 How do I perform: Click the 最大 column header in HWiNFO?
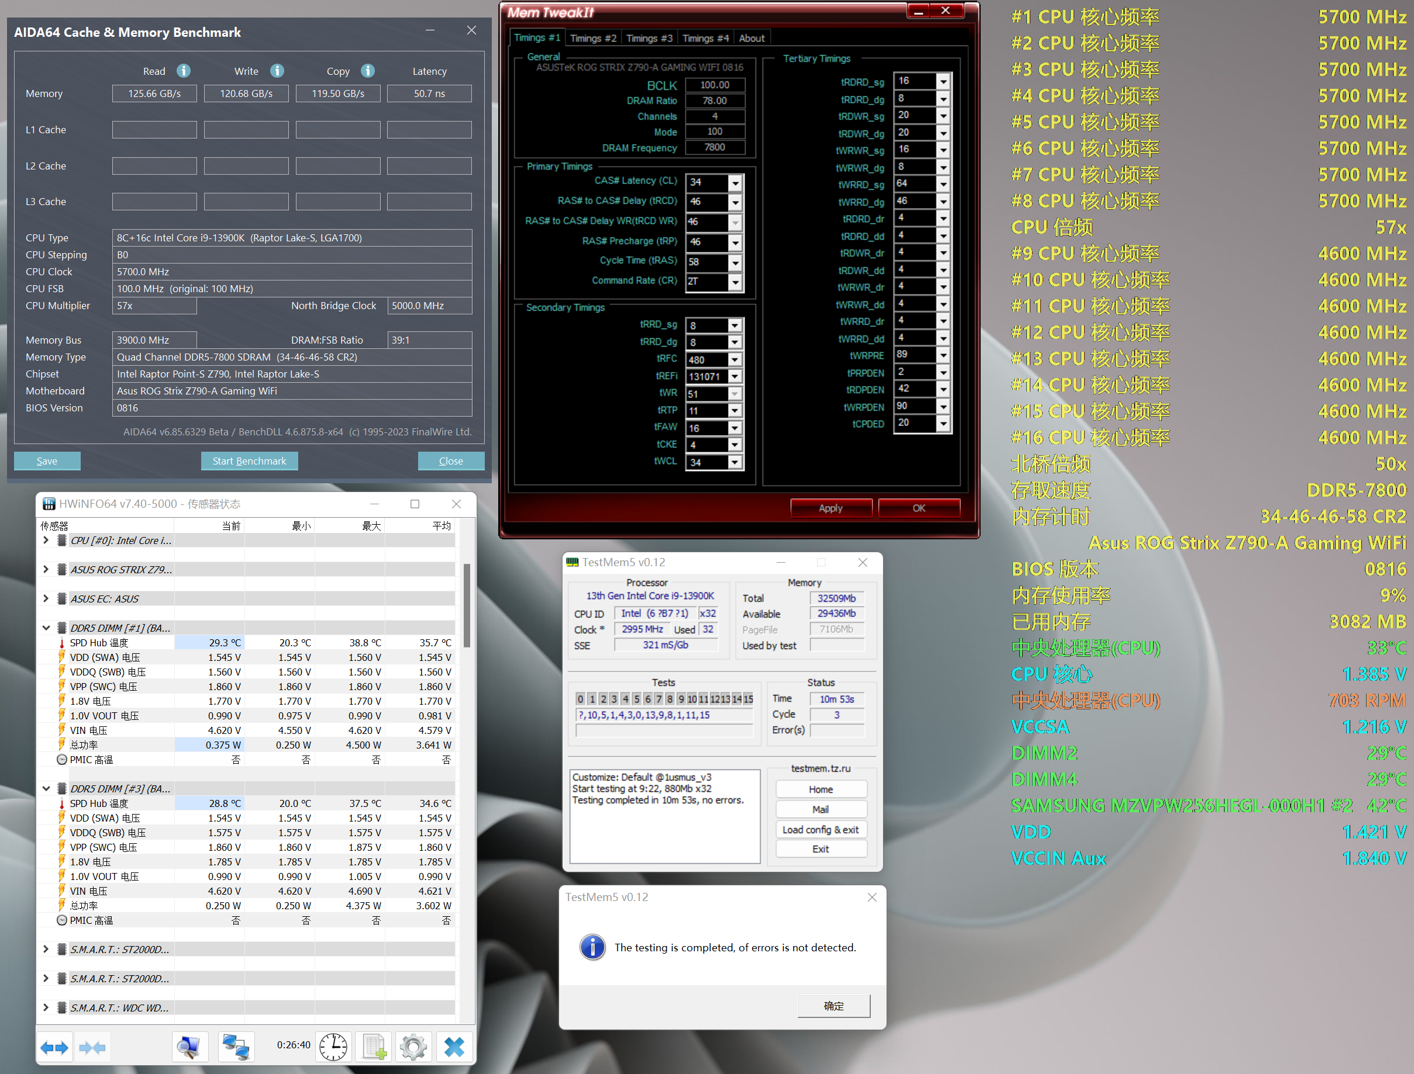349,525
